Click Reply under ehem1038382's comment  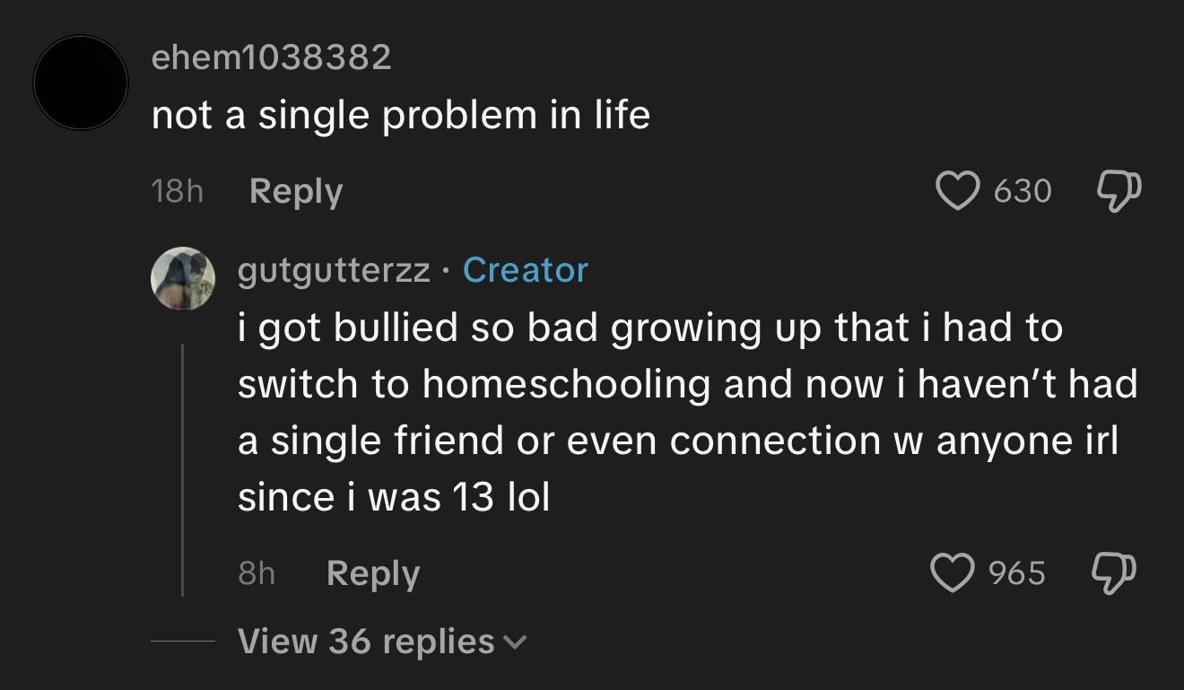(296, 191)
